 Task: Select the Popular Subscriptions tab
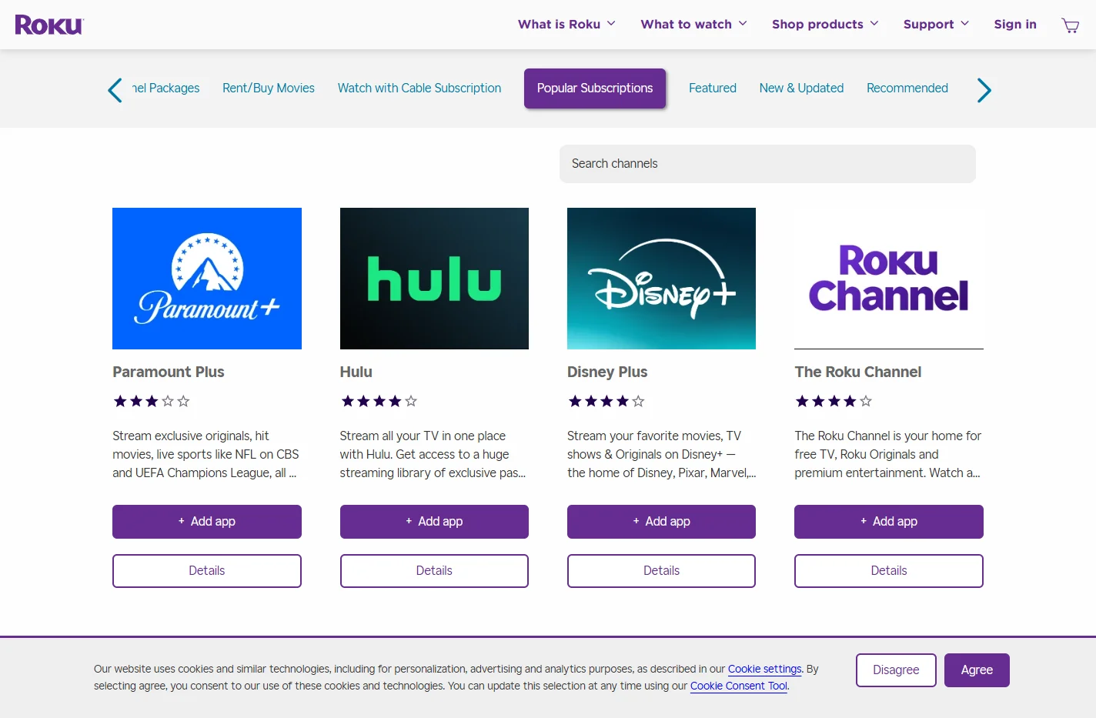click(595, 88)
